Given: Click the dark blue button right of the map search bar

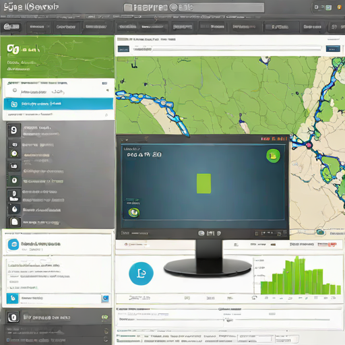Looking at the screenshot, I should coord(333,49).
